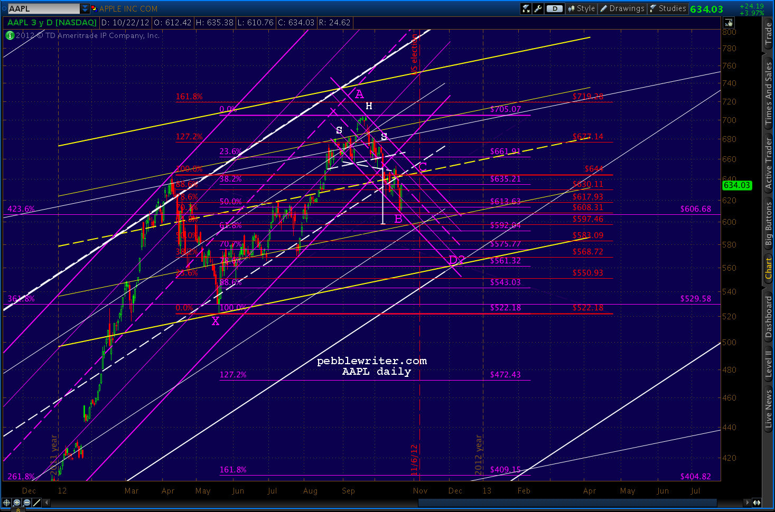This screenshot has height=512, width=775.
Task: Click the $404.82 price level label
Action: 696,477
